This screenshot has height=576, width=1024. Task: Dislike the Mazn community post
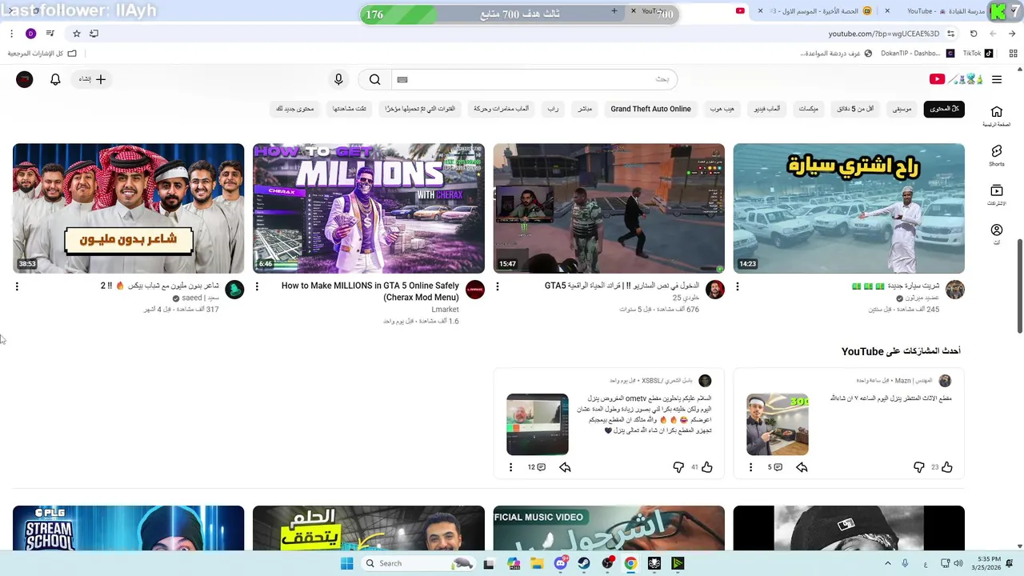pos(919,467)
